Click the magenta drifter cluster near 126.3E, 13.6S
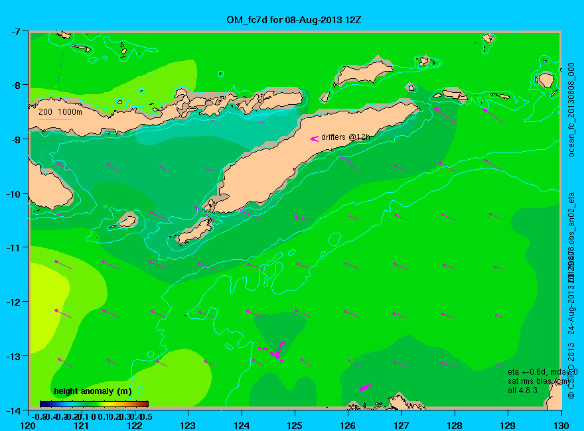 pos(366,387)
